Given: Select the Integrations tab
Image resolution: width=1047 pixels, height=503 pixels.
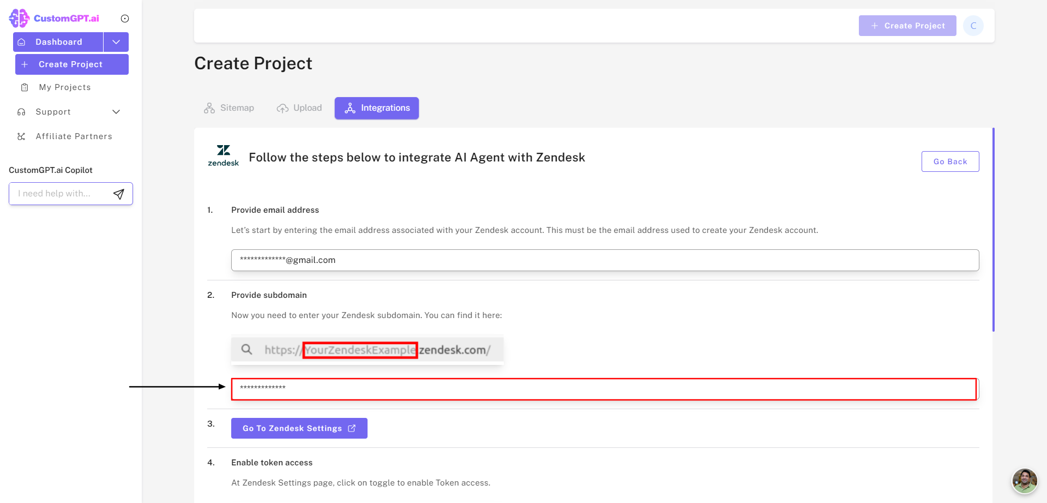Looking at the screenshot, I should click(377, 108).
